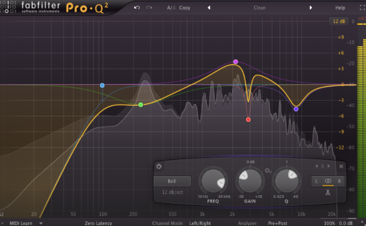This screenshot has width=366, height=226.
Task: Select the purple high band dot
Action: click(296, 109)
